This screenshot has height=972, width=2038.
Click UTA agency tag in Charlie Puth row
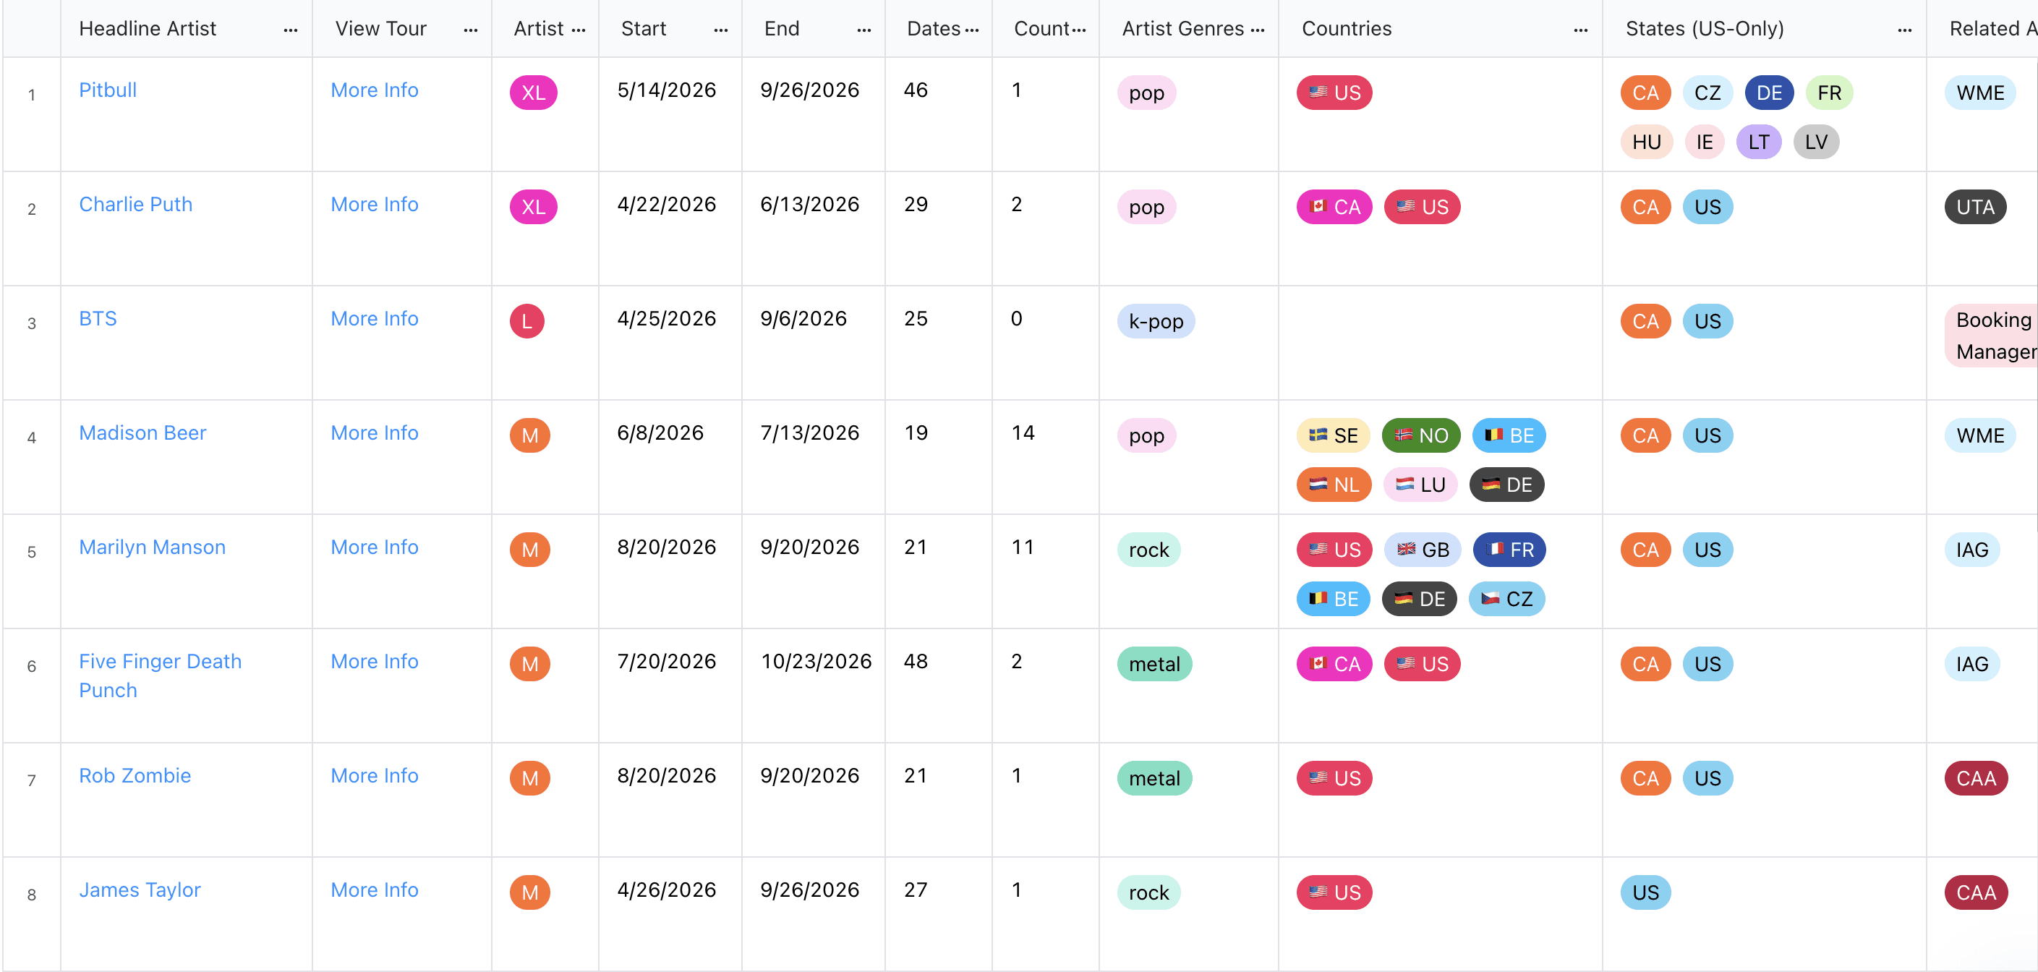pos(1974,208)
